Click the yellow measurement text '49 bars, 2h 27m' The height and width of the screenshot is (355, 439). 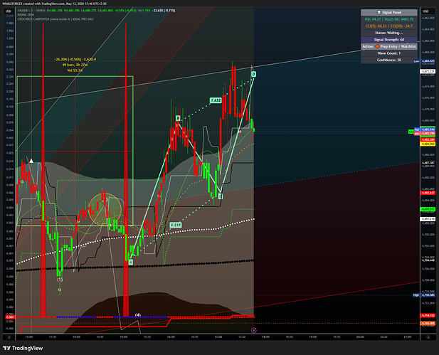click(75, 65)
